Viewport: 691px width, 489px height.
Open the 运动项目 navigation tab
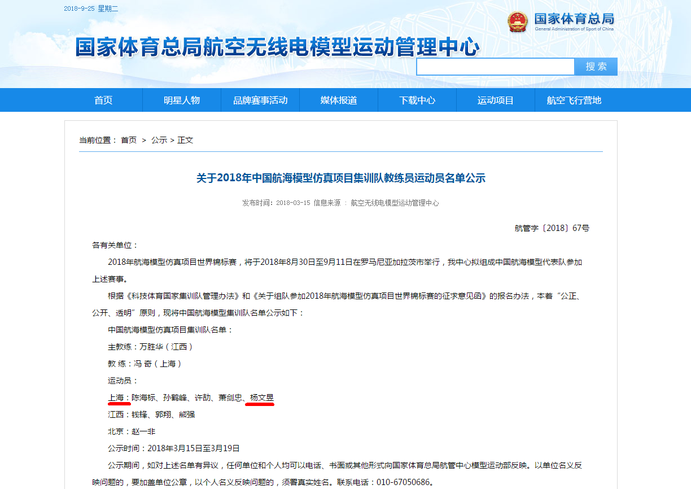(496, 100)
